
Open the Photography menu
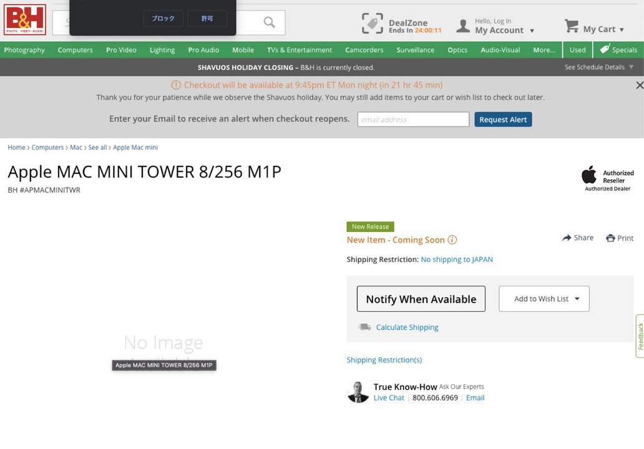(x=24, y=50)
